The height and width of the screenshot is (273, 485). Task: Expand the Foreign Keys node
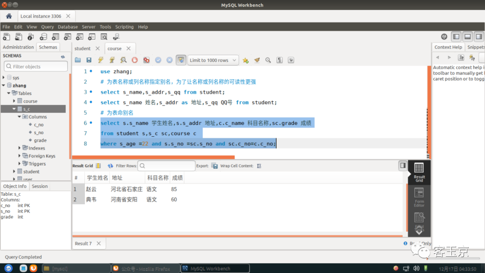19,156
